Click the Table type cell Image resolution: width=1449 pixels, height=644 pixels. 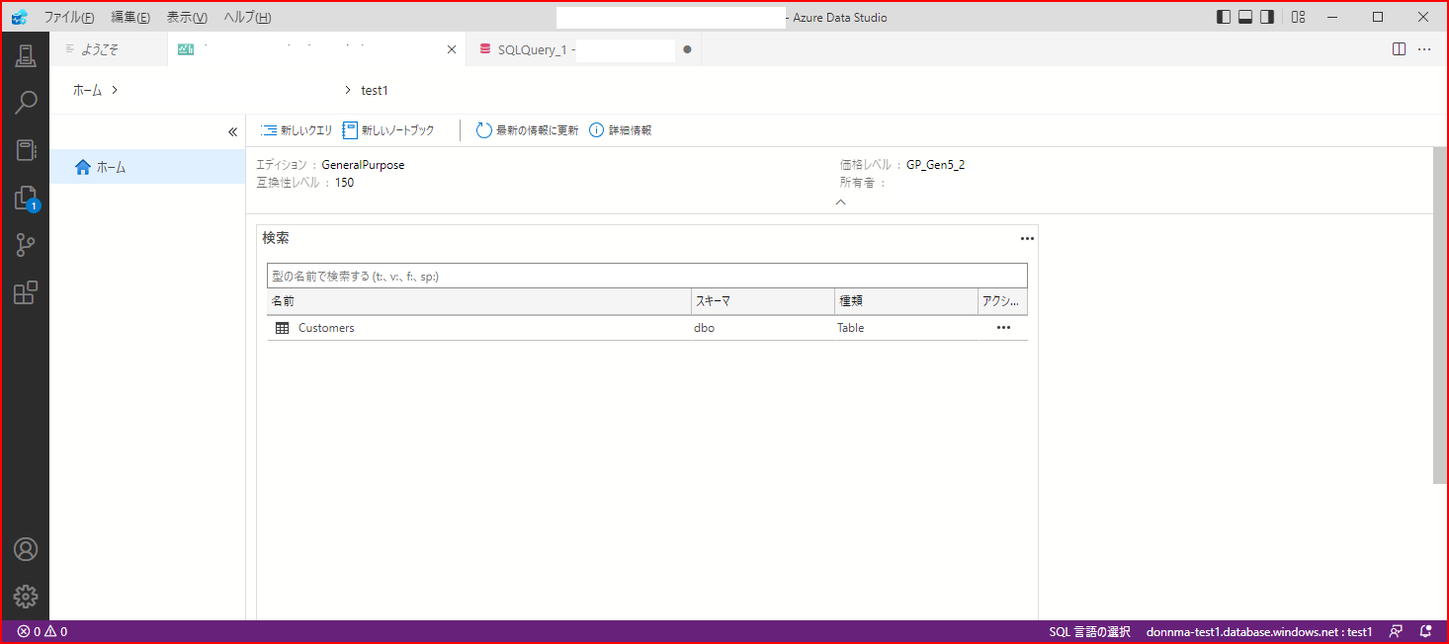850,328
